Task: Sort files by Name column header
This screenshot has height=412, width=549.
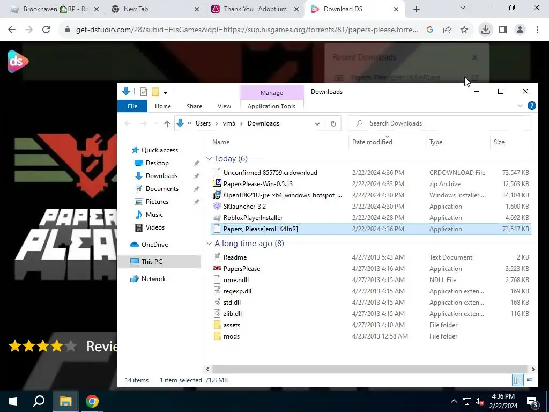Action: point(279,142)
